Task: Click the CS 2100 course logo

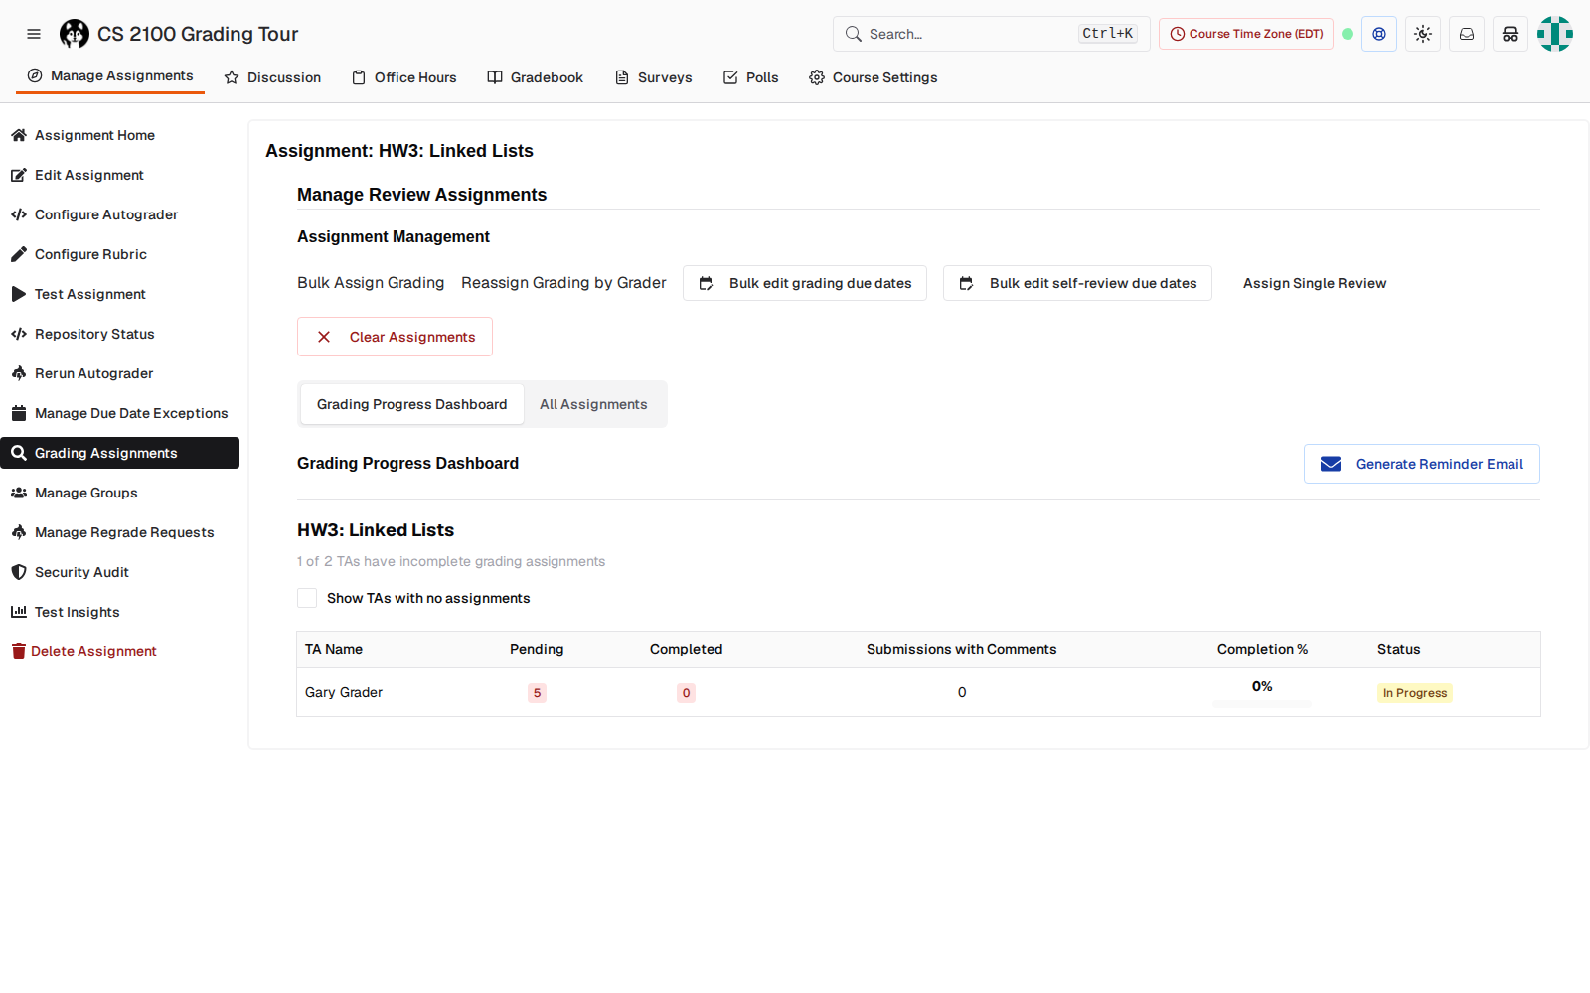Action: pyautogui.click(x=75, y=34)
